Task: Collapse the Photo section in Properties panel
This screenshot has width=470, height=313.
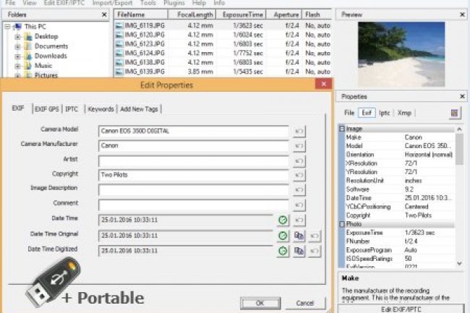Action: 341,224
